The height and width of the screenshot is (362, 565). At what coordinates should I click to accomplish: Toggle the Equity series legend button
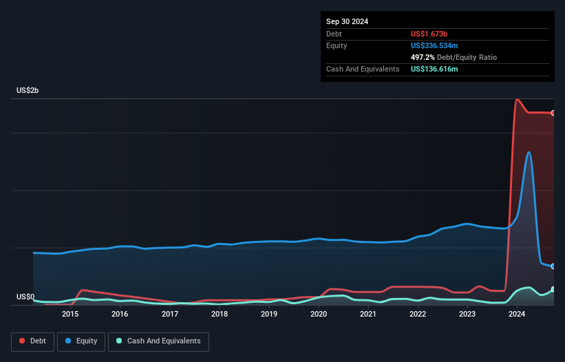click(x=81, y=341)
